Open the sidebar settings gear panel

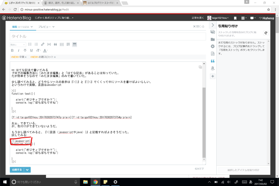213,46
